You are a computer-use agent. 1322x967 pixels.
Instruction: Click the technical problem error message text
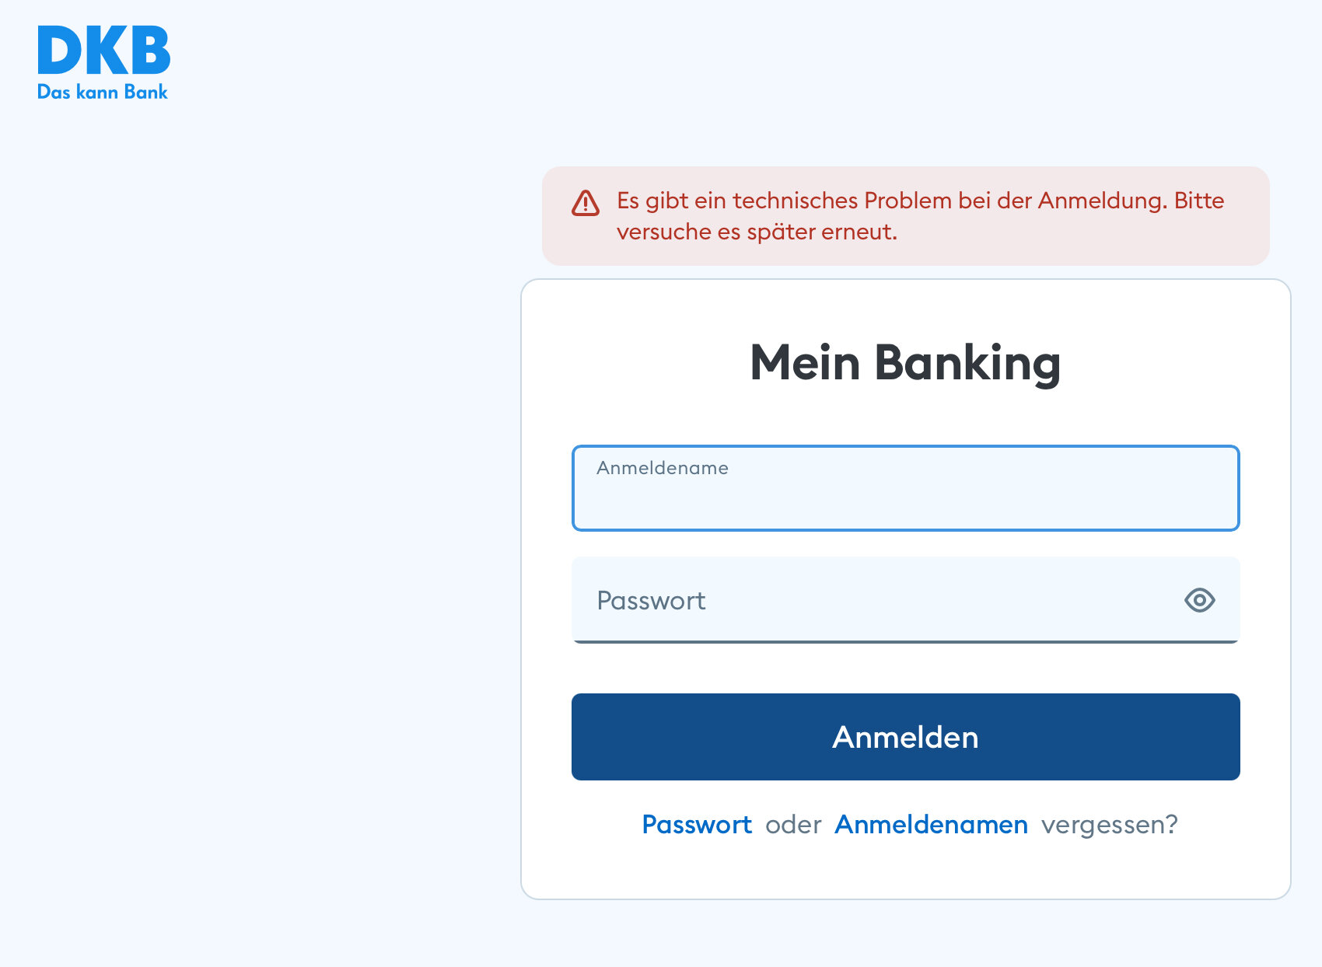[x=894, y=201]
